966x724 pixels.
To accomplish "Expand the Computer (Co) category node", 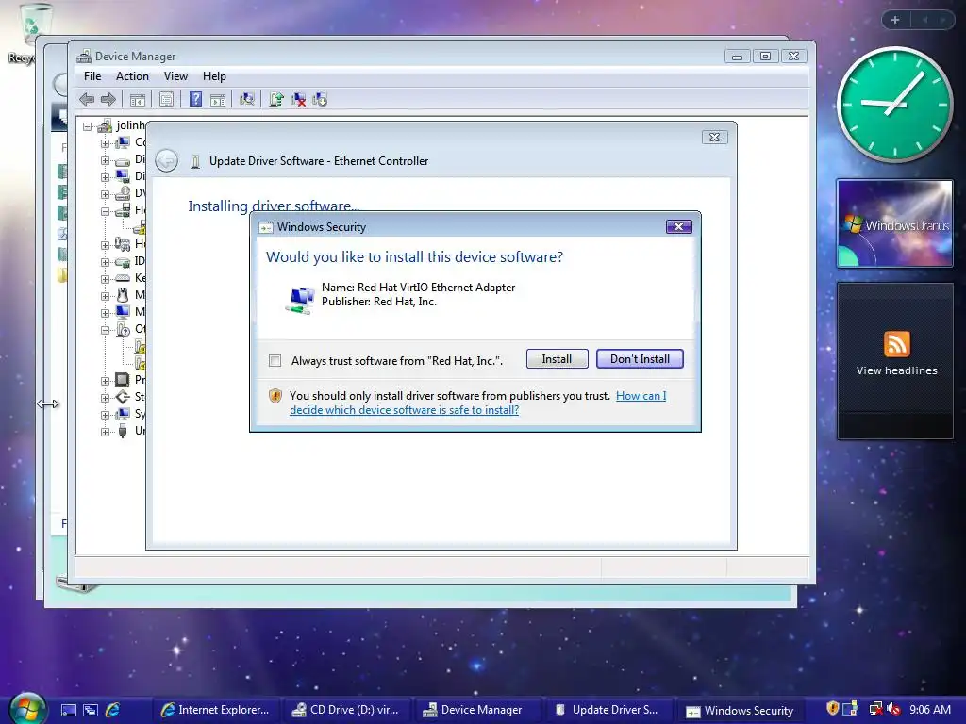I will (x=106, y=143).
